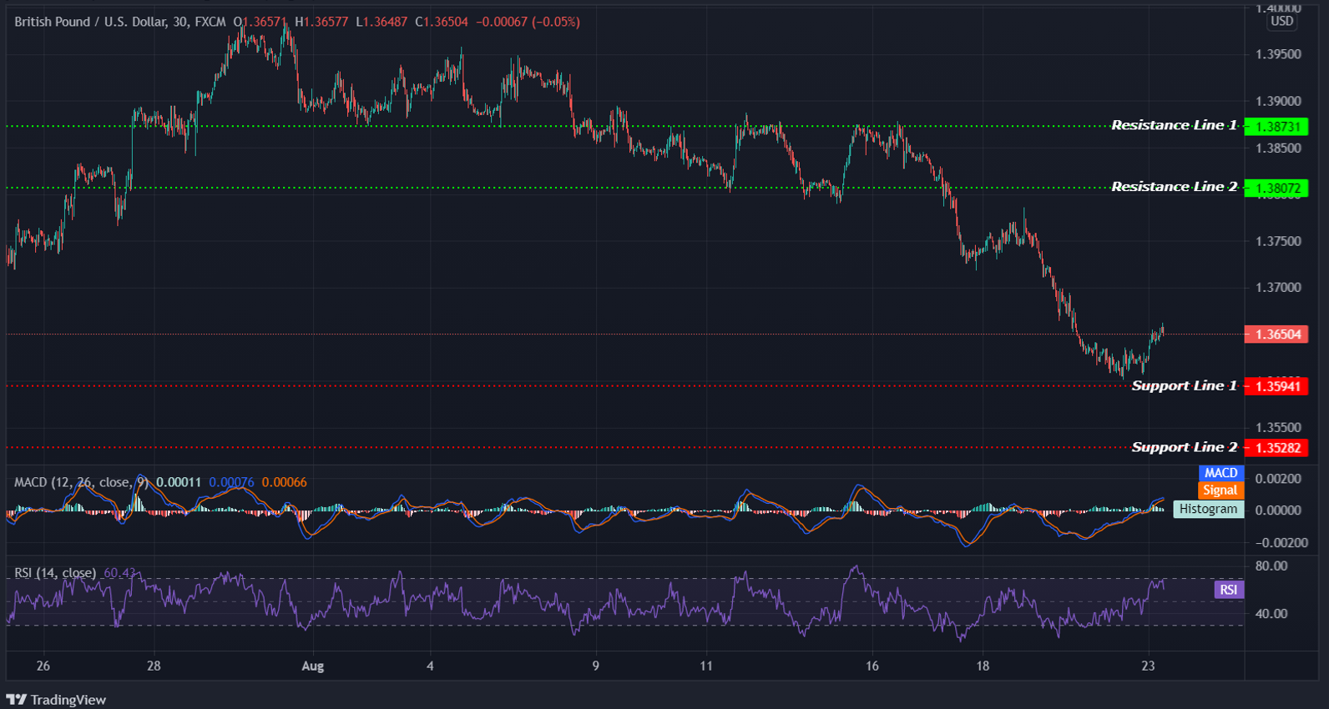This screenshot has width=1329, height=709.
Task: Click the purple RSI legend badge
Action: 1229,590
